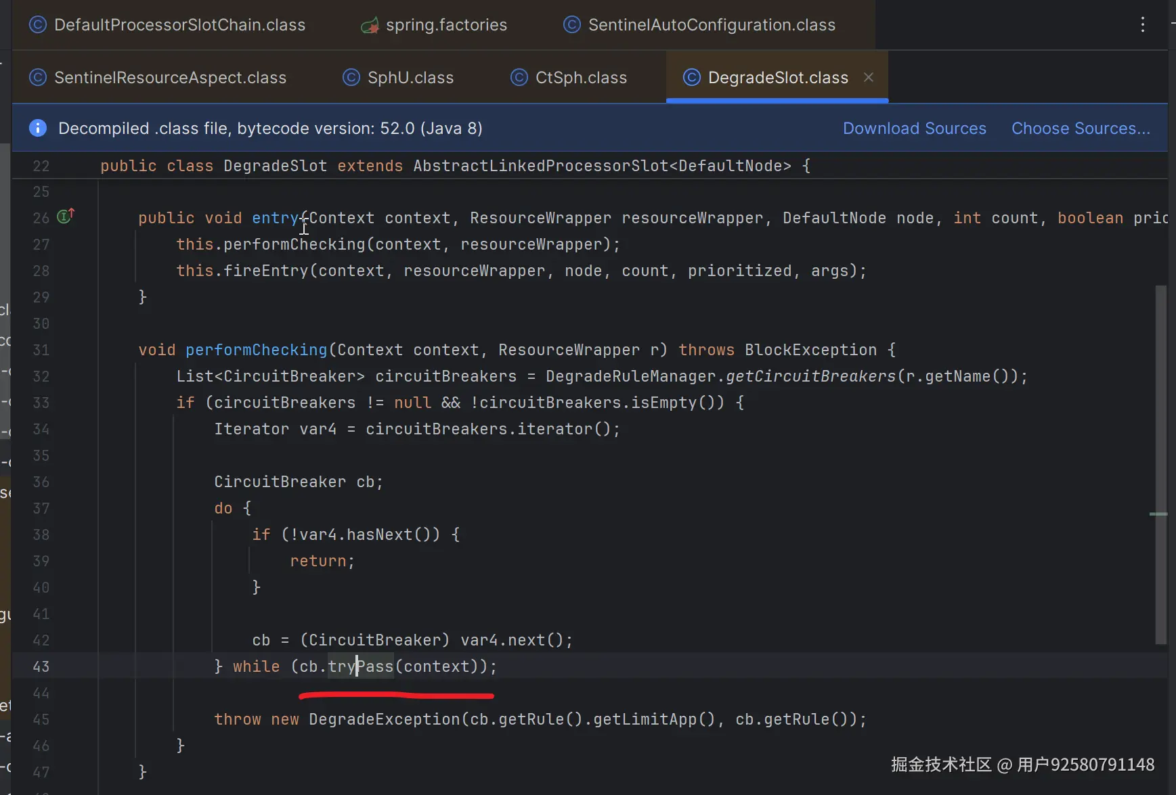Click the entry method name on line 26
This screenshot has width=1176, height=795.
point(276,218)
